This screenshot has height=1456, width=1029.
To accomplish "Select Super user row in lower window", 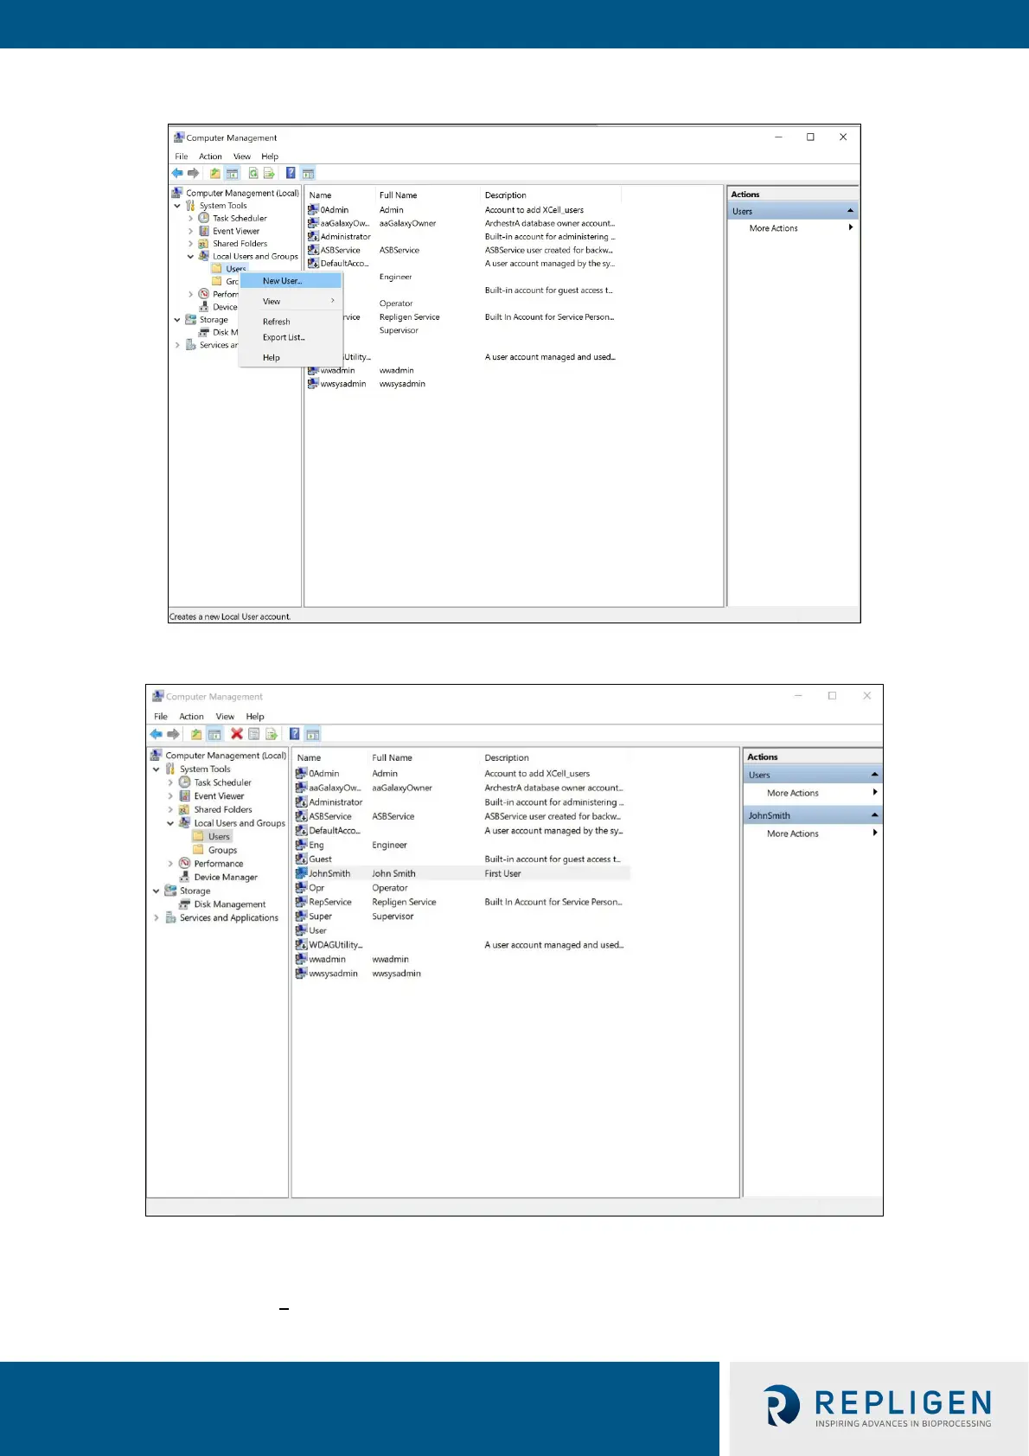I will [x=462, y=916].
